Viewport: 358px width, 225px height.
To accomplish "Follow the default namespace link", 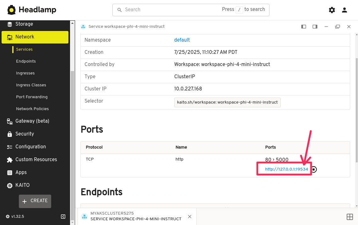I will [182, 40].
